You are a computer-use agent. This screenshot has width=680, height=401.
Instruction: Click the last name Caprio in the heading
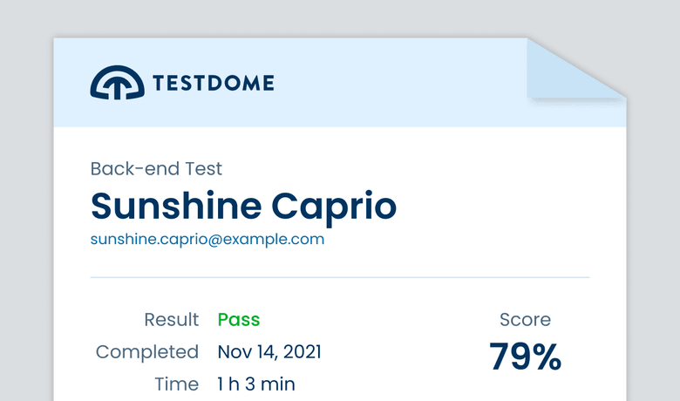pos(333,206)
